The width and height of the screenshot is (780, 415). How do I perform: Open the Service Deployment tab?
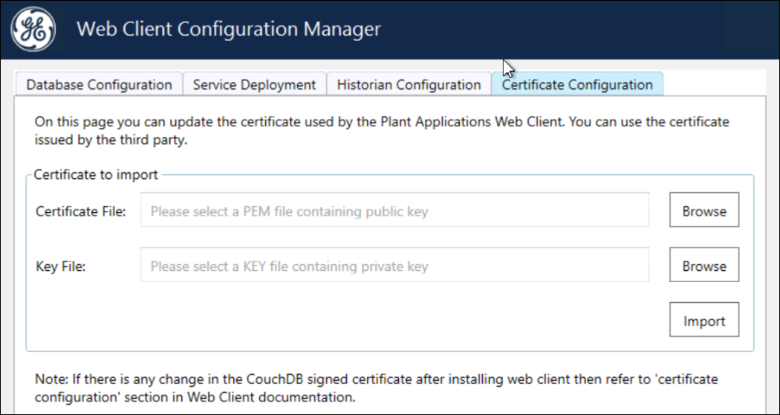click(x=254, y=85)
